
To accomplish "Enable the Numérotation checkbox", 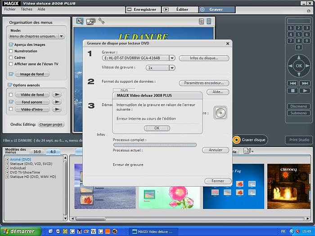I will 11,51.
